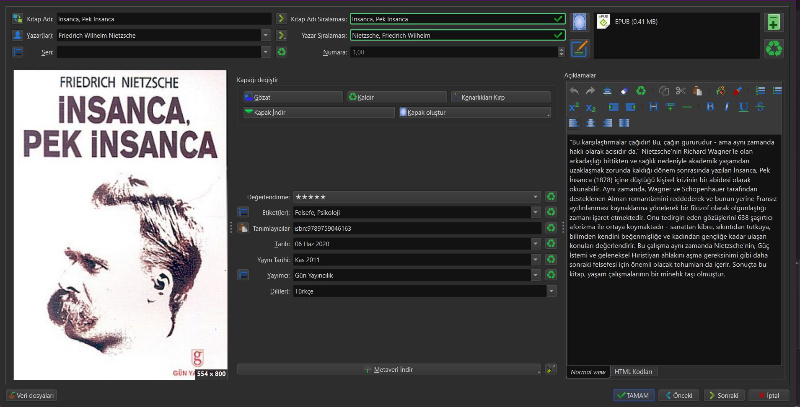The width and height of the screenshot is (800, 407).
Task: Open metadata download configuration tools icon
Action: (x=551, y=369)
